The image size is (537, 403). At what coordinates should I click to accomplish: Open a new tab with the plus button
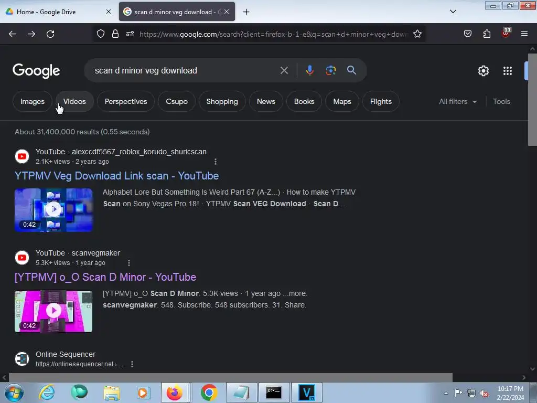246,12
